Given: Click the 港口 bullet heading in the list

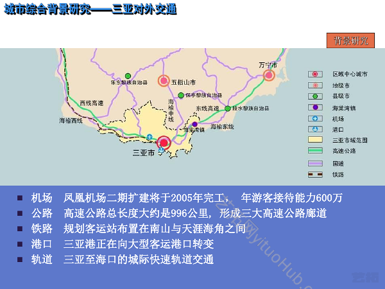Looking at the screenshot, I should pyautogui.click(x=42, y=244).
